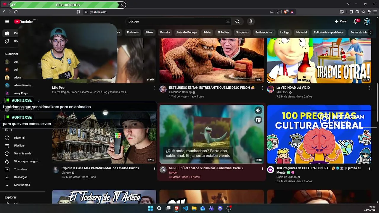
Task: Open the RULEXVR channel link
Action: point(282,92)
